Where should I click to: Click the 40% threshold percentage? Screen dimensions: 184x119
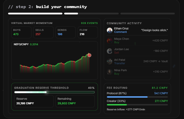[x=91, y=88]
